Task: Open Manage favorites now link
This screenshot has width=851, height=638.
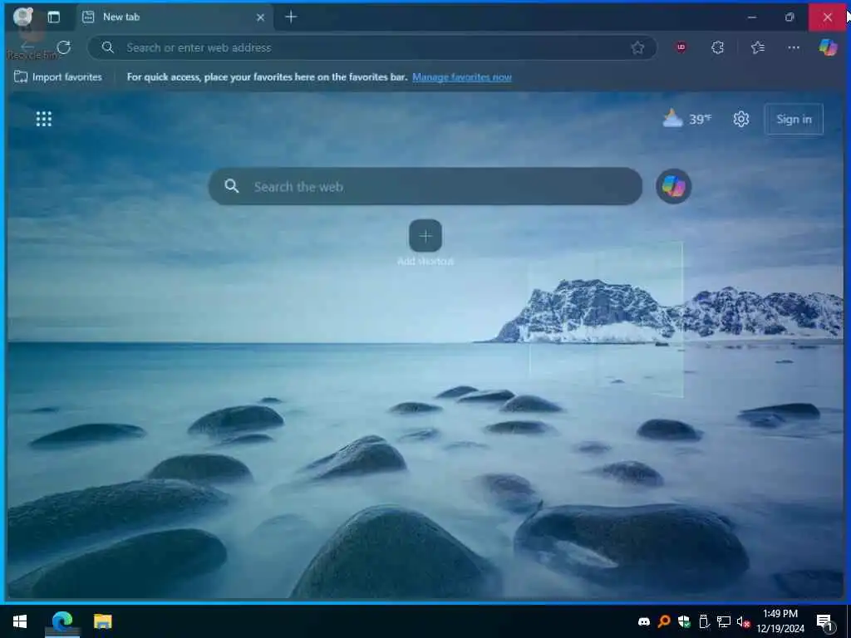Action: pos(462,77)
